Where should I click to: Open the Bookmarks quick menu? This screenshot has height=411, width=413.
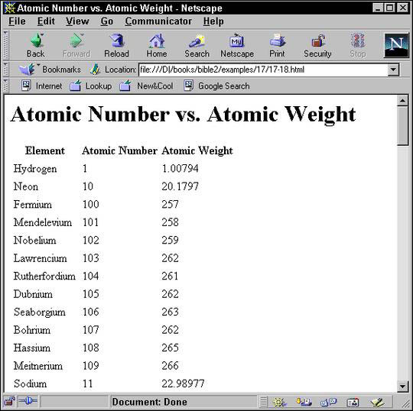50,70
